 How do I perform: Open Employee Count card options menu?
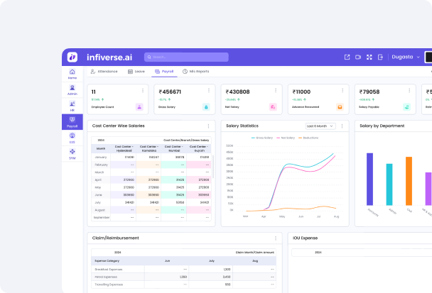pyautogui.click(x=143, y=91)
